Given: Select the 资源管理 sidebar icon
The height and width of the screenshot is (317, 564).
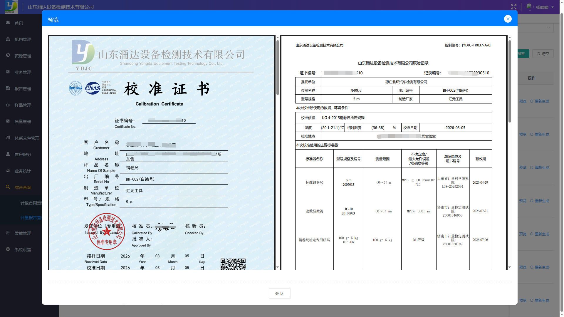Looking at the screenshot, I should click(8, 55).
